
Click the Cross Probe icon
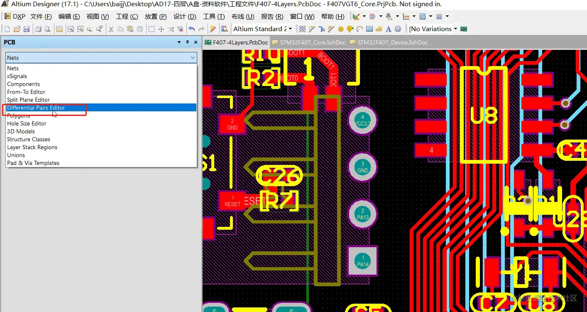click(213, 29)
